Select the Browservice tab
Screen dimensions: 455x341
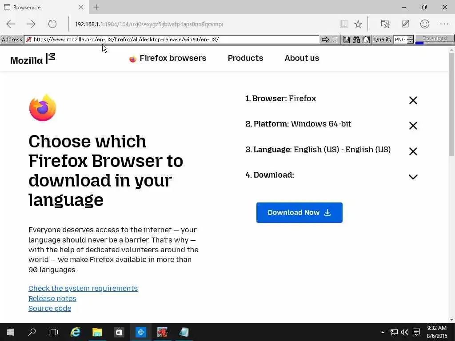[x=44, y=7]
